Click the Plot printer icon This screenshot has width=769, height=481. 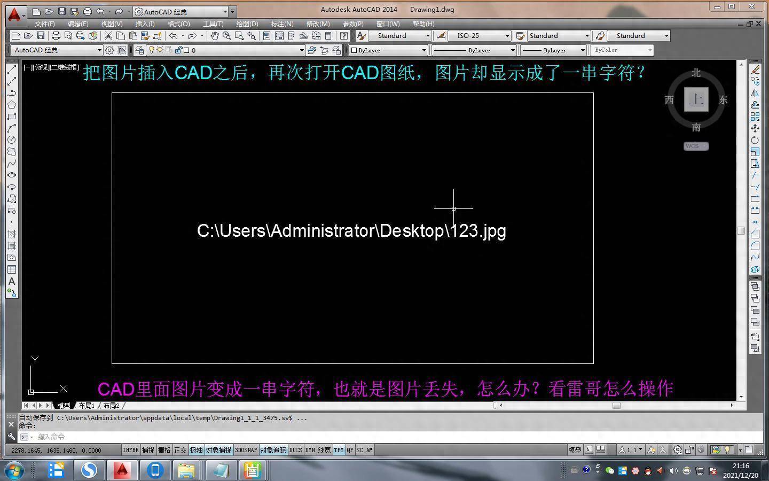[x=56, y=36]
